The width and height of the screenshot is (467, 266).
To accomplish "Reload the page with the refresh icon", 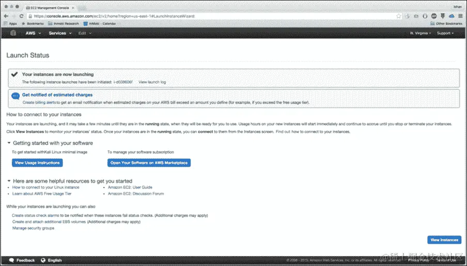I will [22, 16].
